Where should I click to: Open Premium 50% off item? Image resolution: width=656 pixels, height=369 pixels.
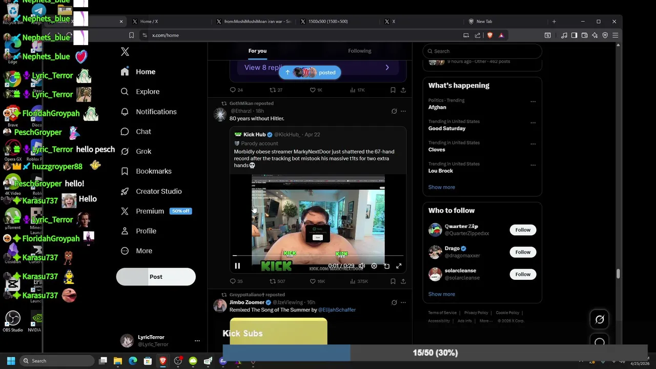point(156,211)
